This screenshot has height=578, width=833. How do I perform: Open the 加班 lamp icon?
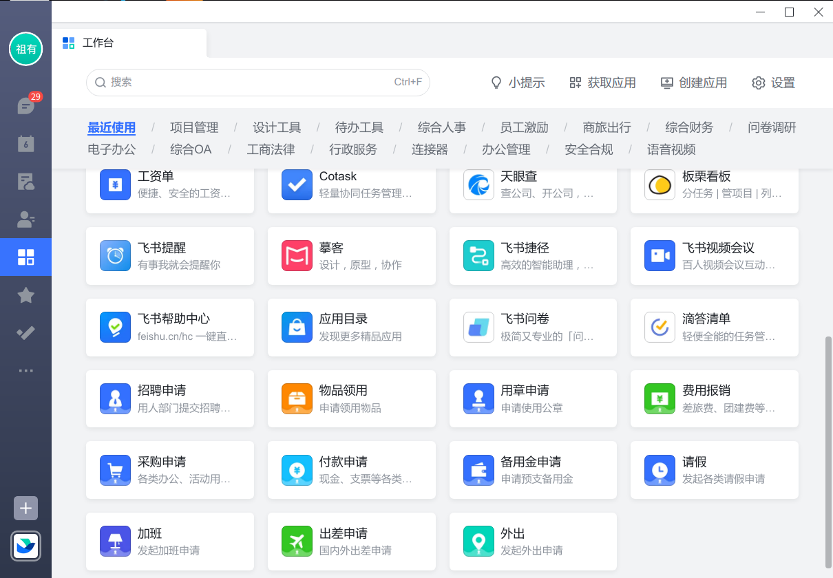[115, 542]
